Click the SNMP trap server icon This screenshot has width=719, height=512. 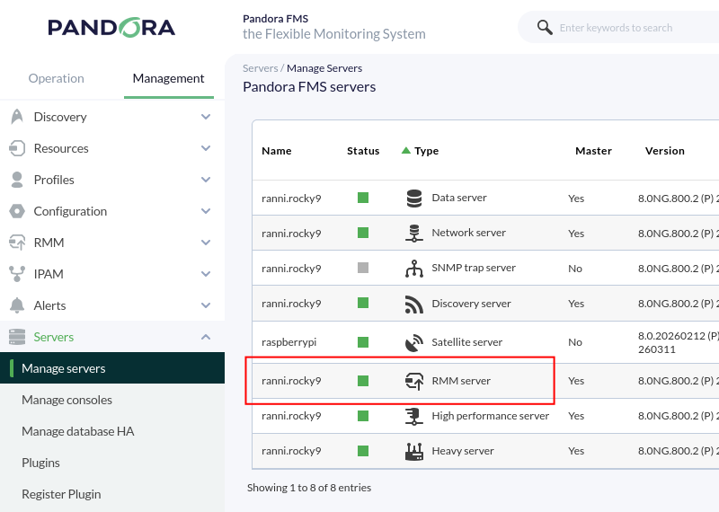pos(414,269)
